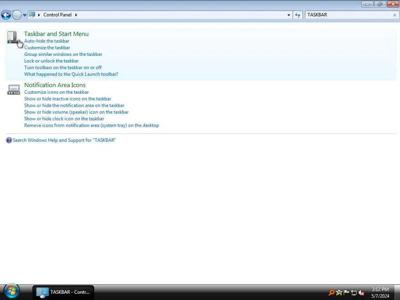
Task: Click the network tray icon
Action: [x=354, y=293]
